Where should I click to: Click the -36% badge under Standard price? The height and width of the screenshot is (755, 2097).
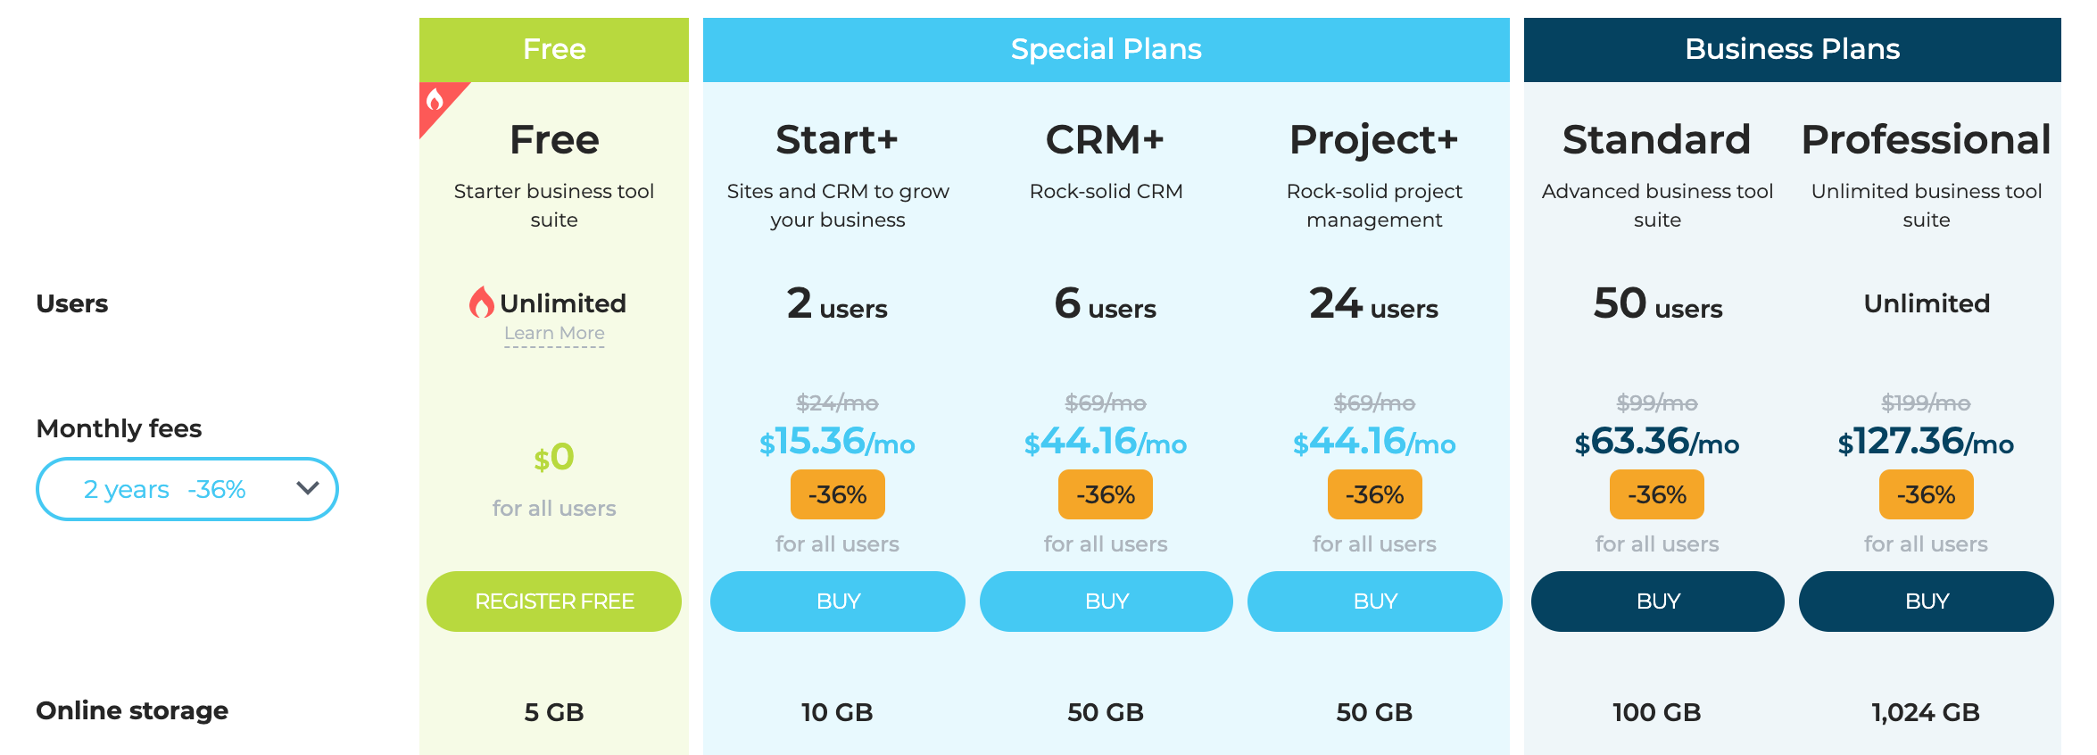[x=1657, y=494]
